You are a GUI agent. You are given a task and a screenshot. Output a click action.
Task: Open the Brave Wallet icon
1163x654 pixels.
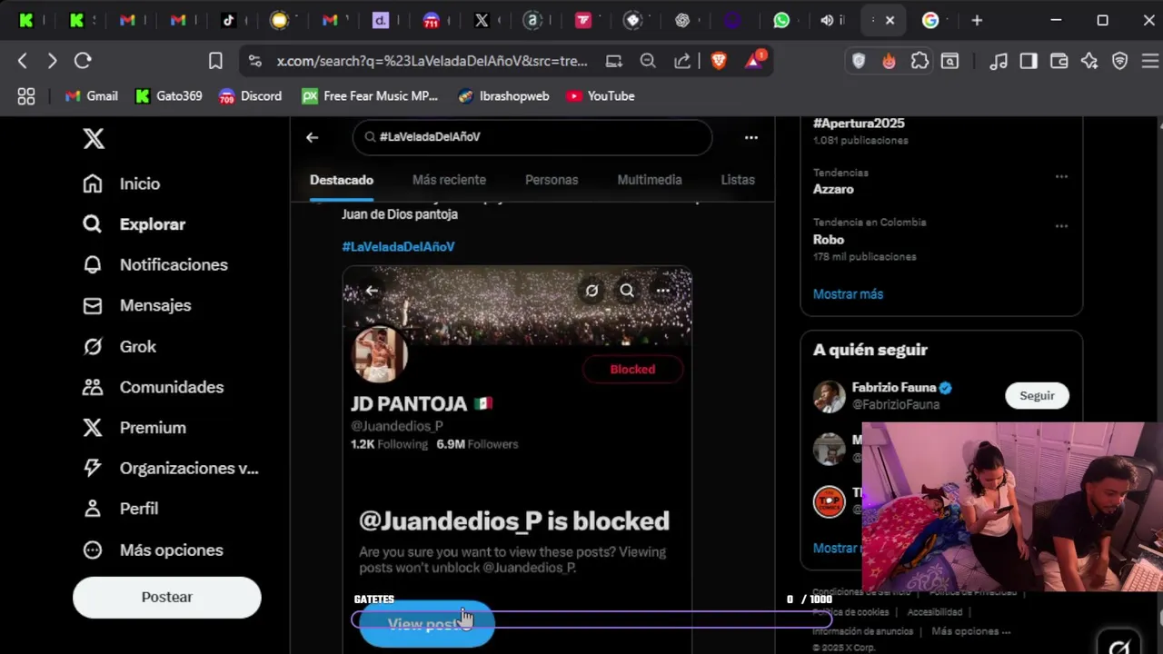tap(1059, 61)
